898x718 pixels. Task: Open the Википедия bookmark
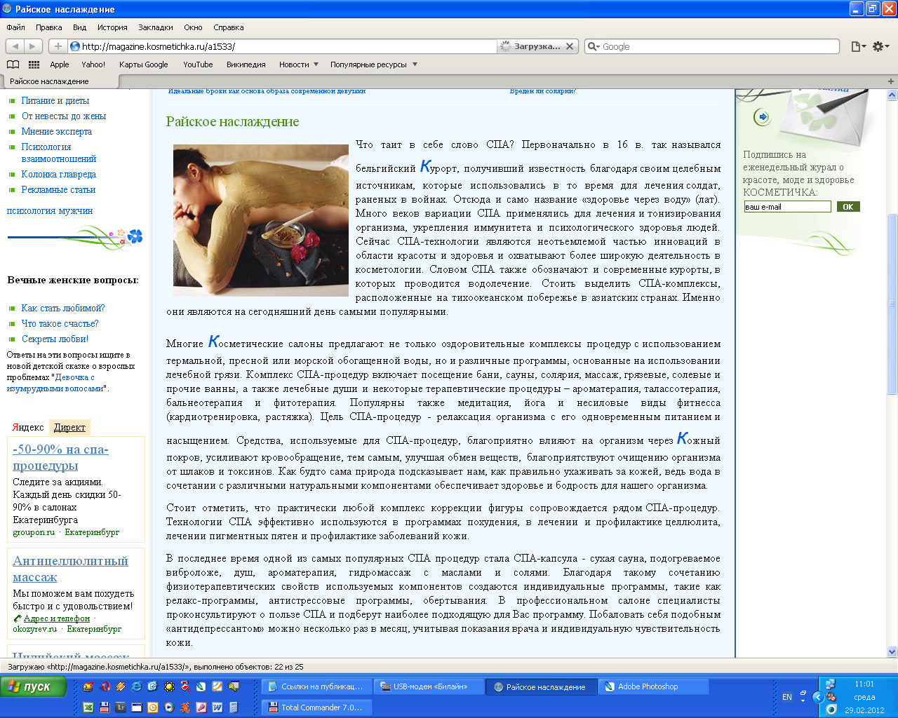click(246, 65)
